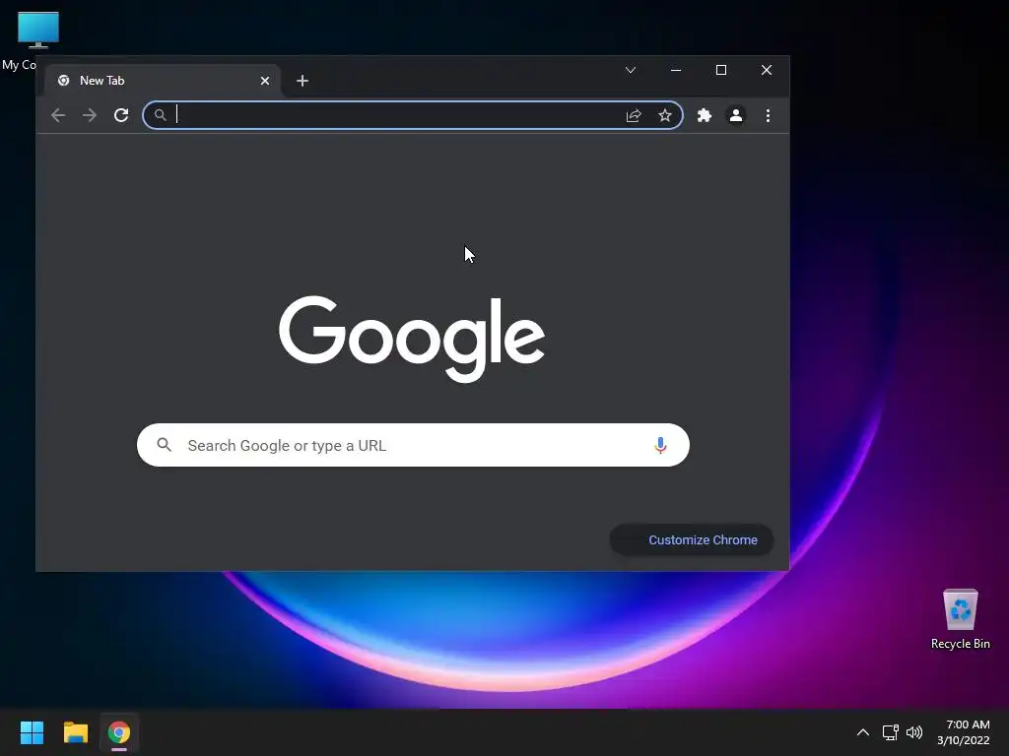Open File Explorer from the taskbar
This screenshot has width=1009, height=756.
tap(75, 732)
